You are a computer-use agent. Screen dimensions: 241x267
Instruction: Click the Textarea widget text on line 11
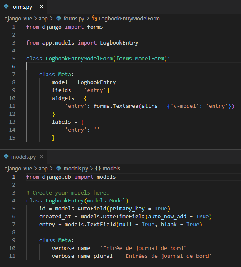(x=125, y=106)
